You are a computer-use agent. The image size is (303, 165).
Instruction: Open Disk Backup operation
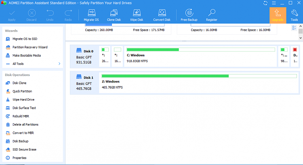tap(17, 141)
